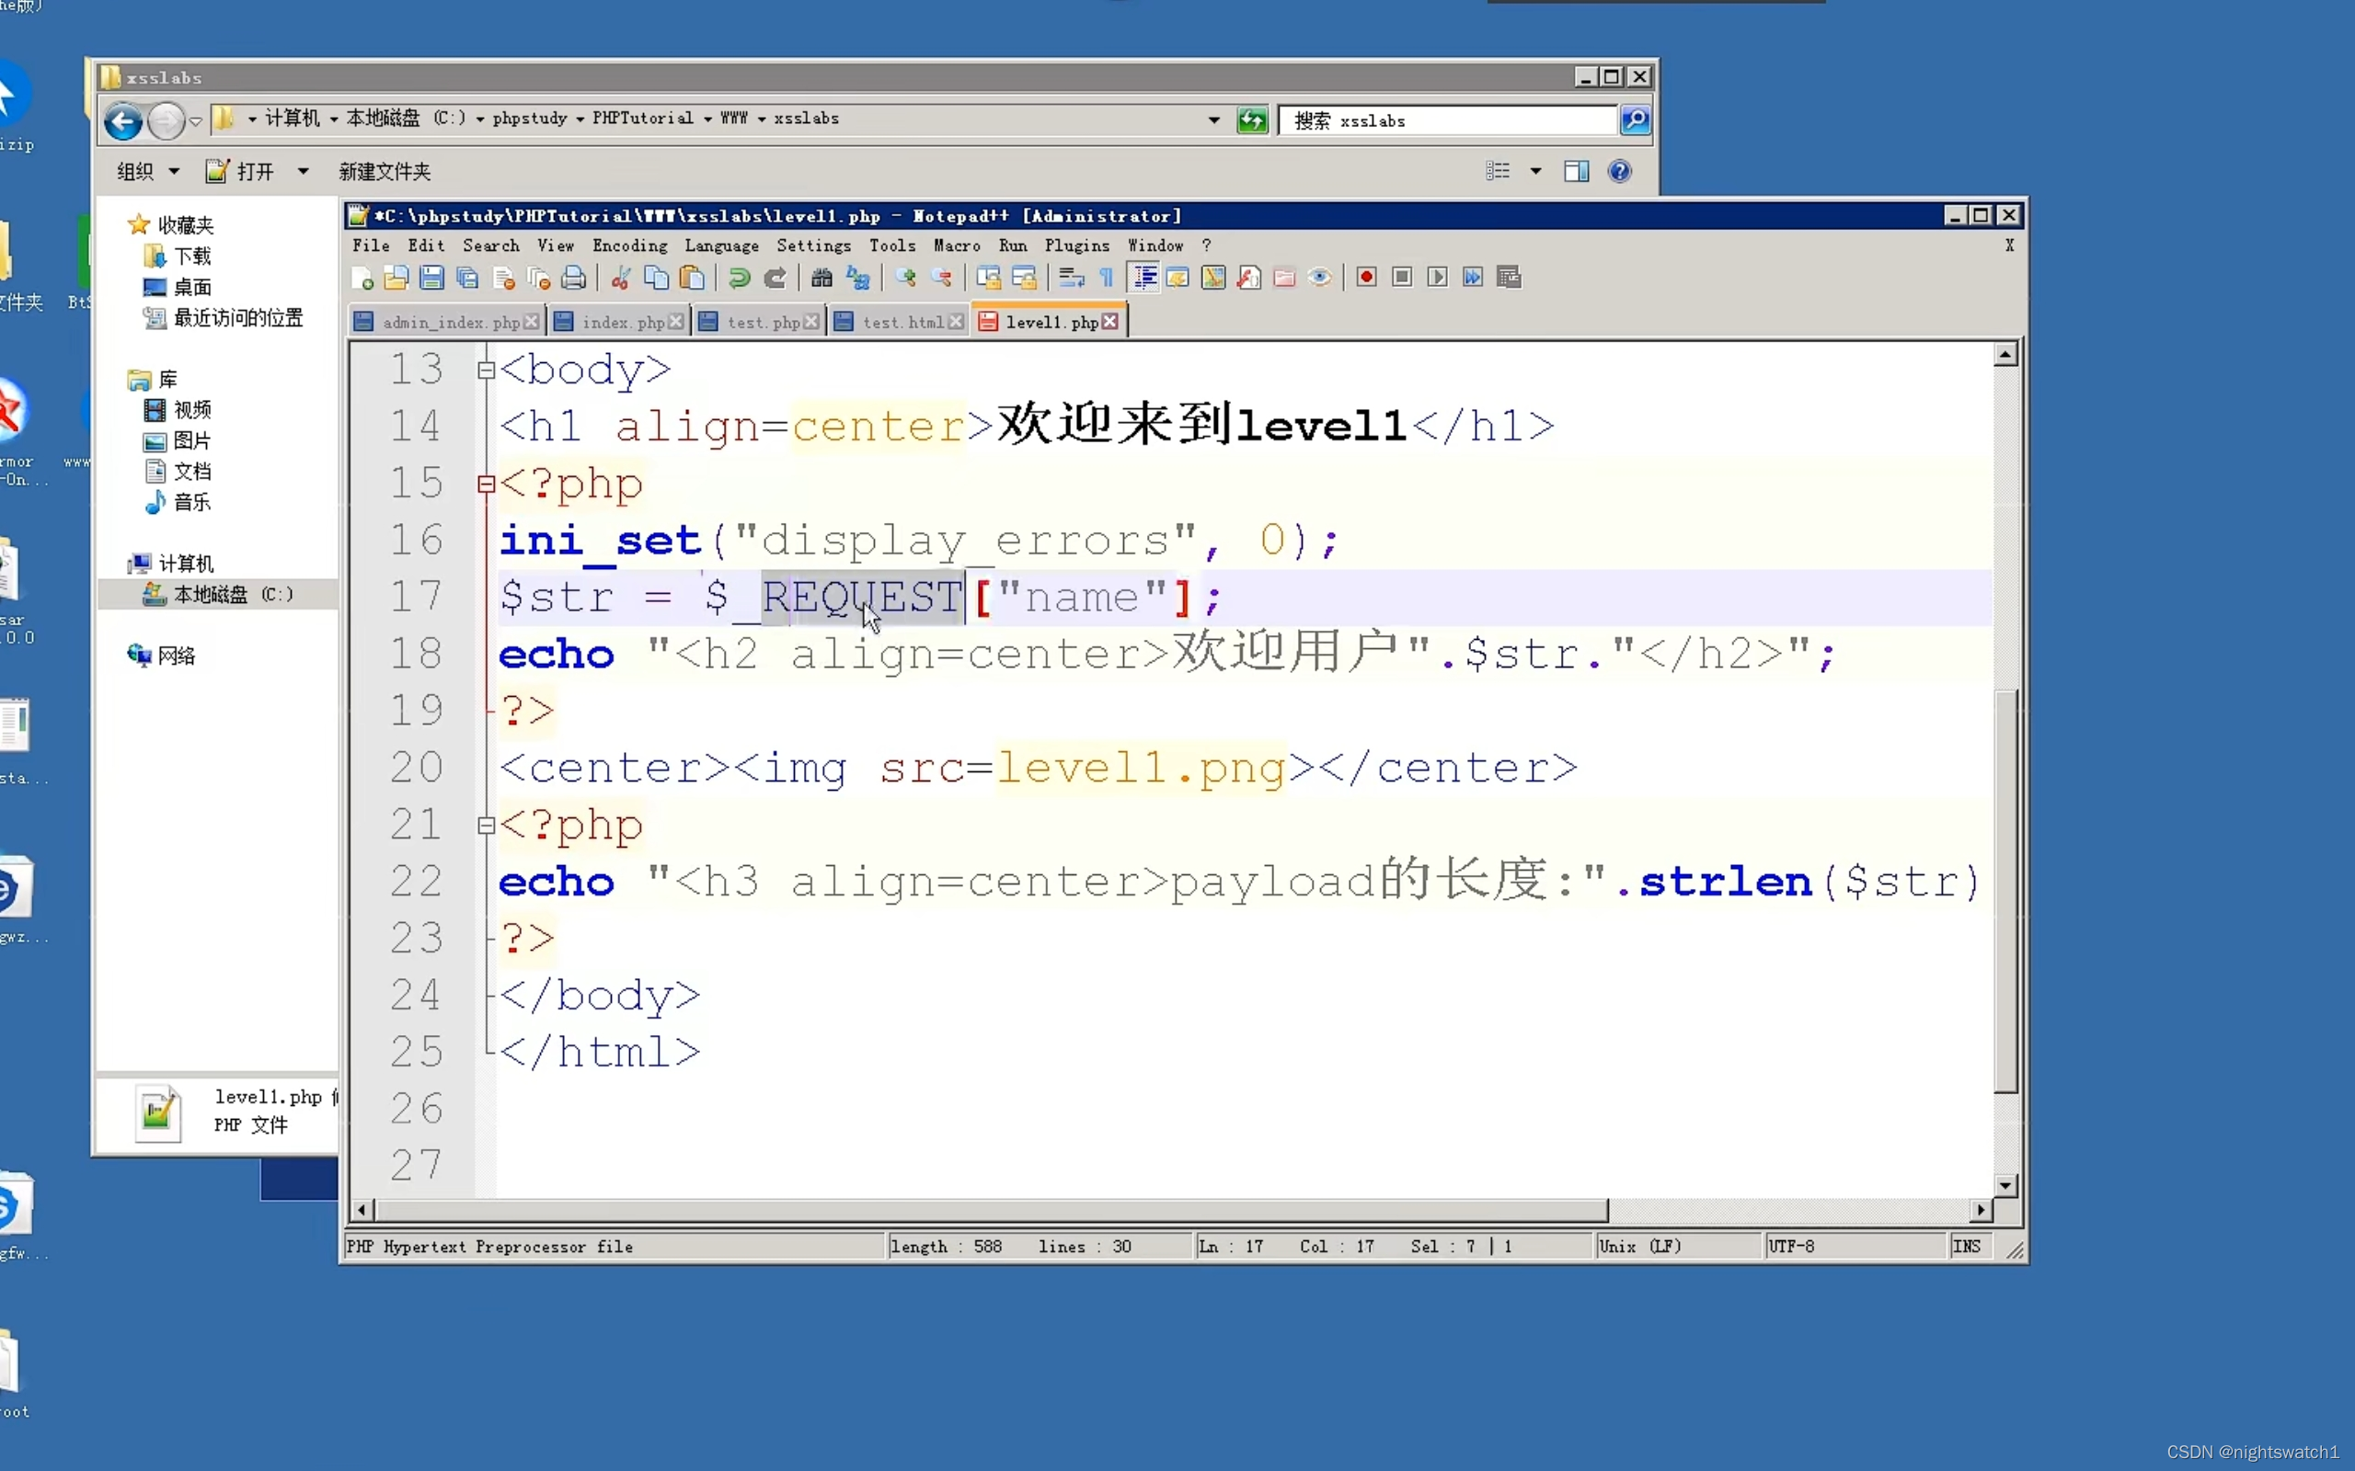Open the Plugins menu
The height and width of the screenshot is (1471, 2355).
1077,246
